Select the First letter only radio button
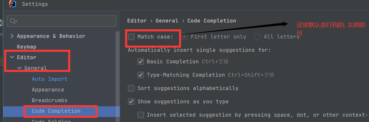Image resolution: width=369 pixels, height=122 pixels. coord(185,37)
